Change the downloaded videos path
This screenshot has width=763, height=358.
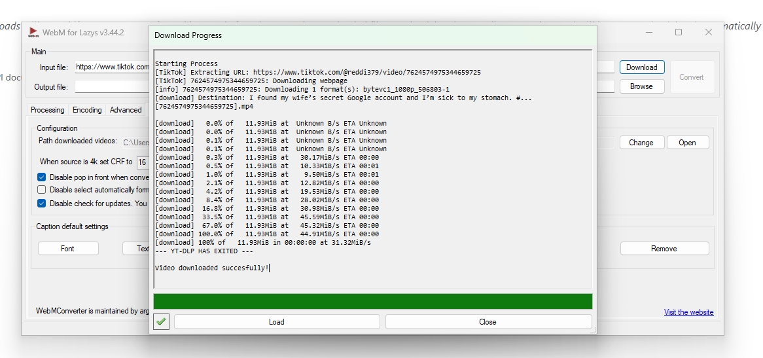point(641,143)
